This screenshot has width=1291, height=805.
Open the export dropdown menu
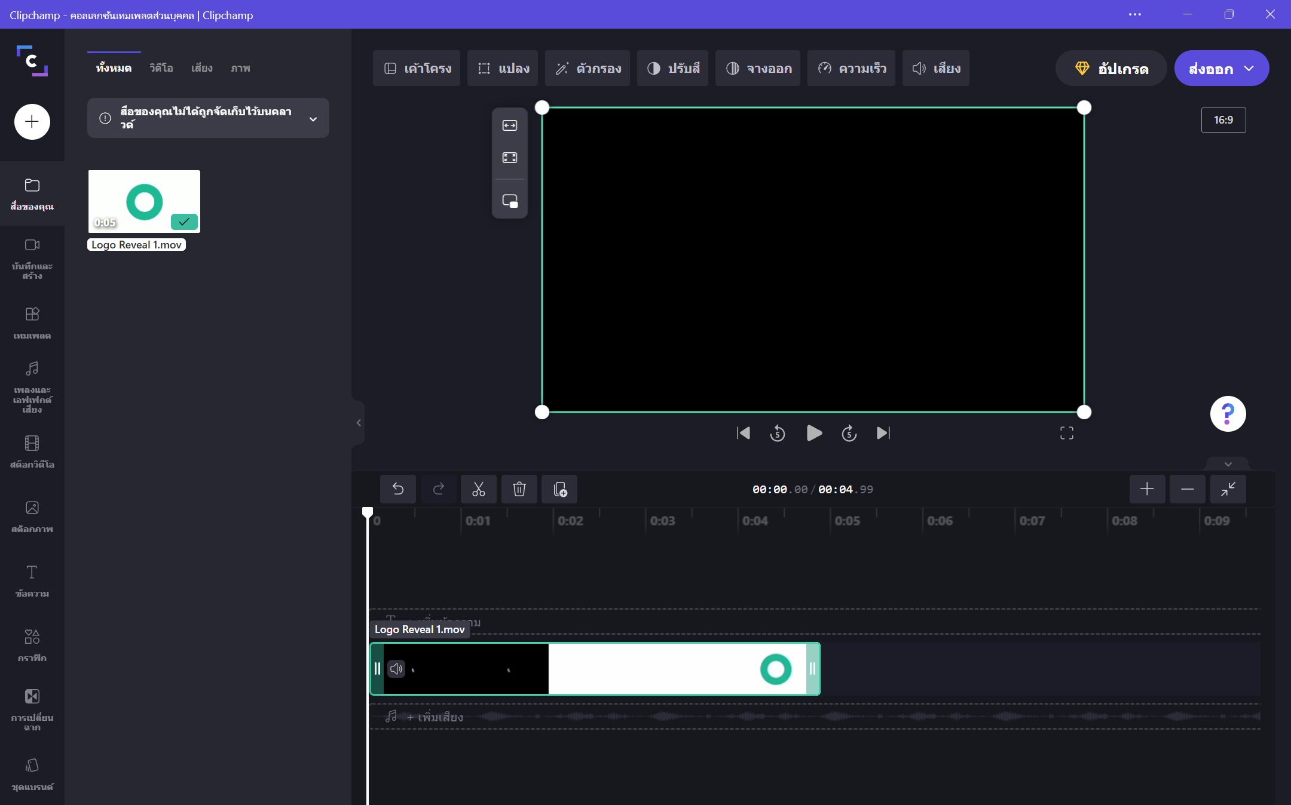(1249, 69)
